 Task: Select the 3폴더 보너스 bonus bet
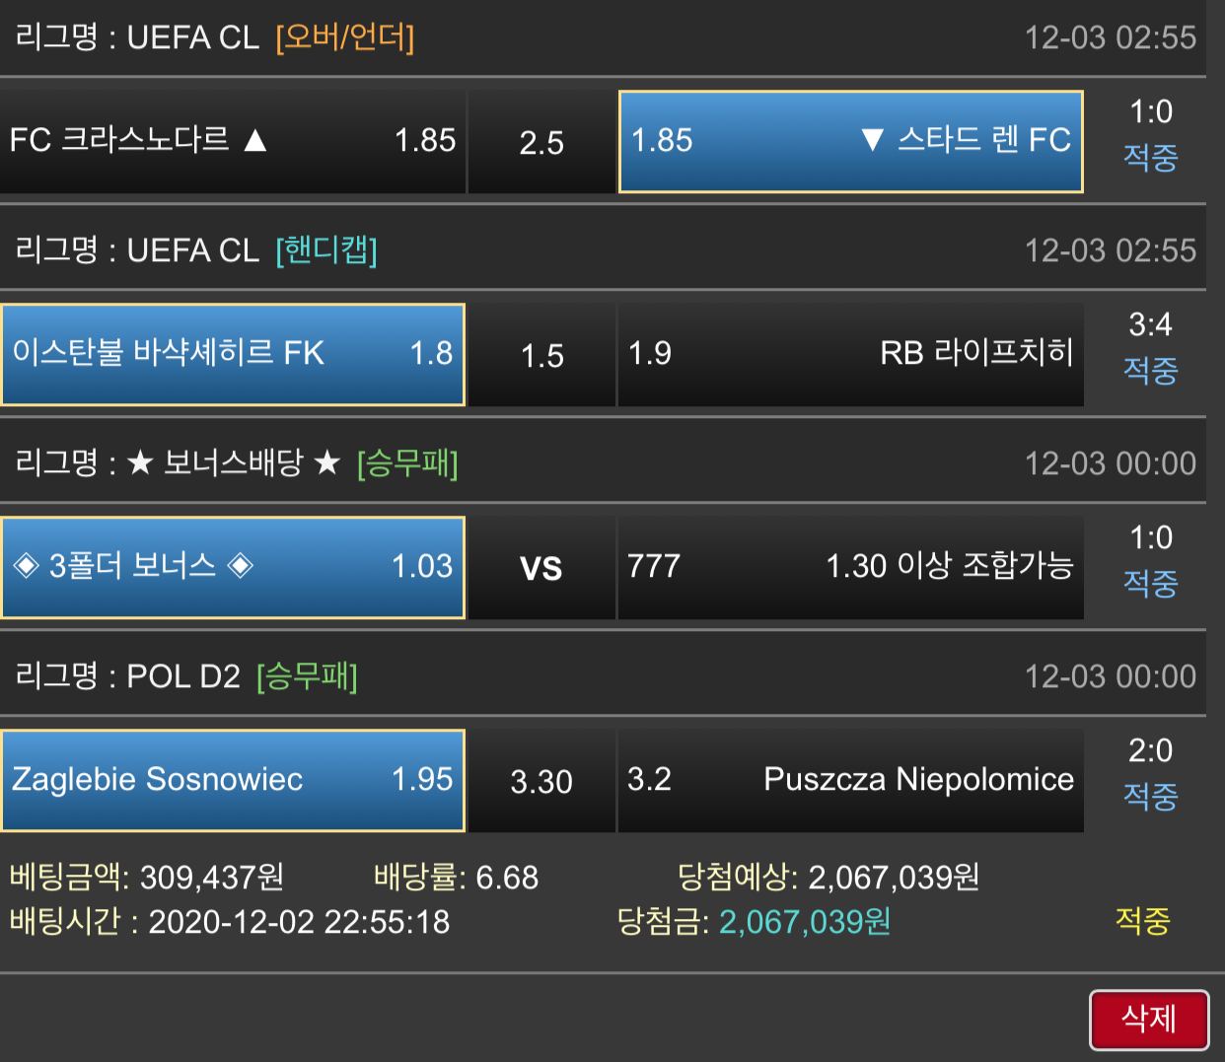click(233, 567)
